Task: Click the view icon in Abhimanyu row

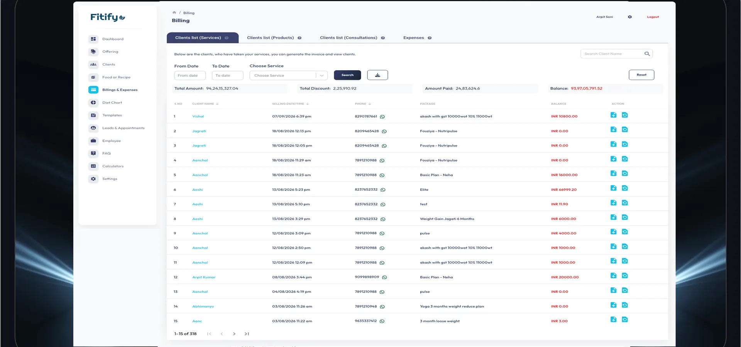Action: coord(625,305)
